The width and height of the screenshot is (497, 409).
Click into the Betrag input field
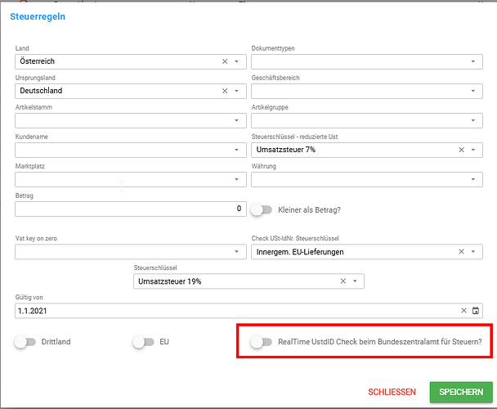pos(131,209)
